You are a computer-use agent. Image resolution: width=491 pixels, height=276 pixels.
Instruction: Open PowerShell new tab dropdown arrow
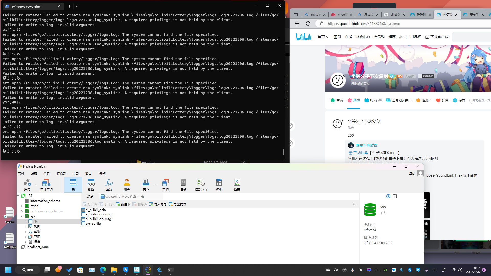(x=77, y=6)
